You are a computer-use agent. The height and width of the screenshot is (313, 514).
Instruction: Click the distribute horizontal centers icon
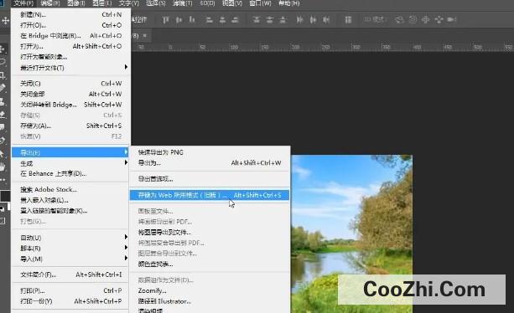tap(313, 20)
